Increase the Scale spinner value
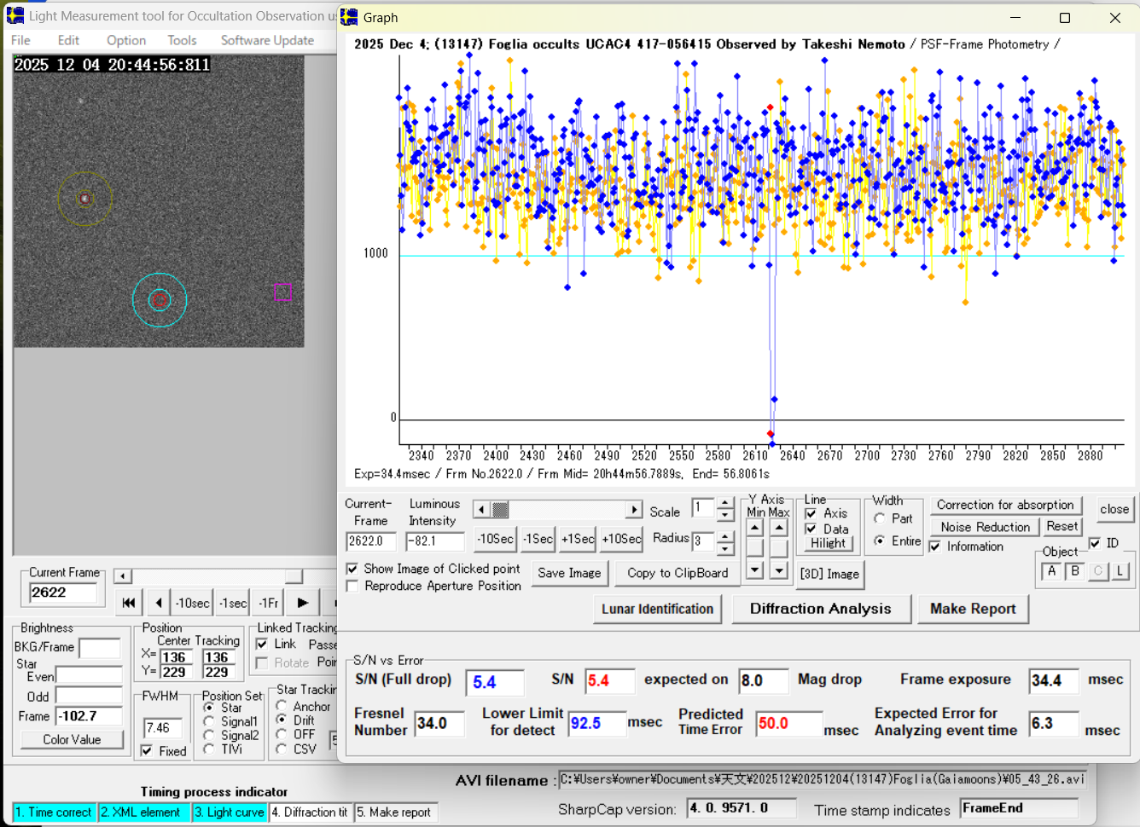The width and height of the screenshot is (1140, 827). (724, 503)
